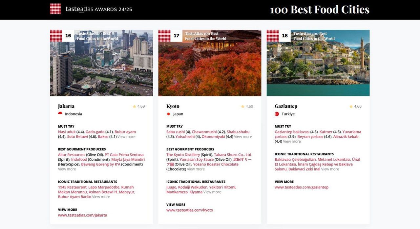Visit www.tasteatlas.com/jakarta link
420x229 pixels.
tap(82, 215)
